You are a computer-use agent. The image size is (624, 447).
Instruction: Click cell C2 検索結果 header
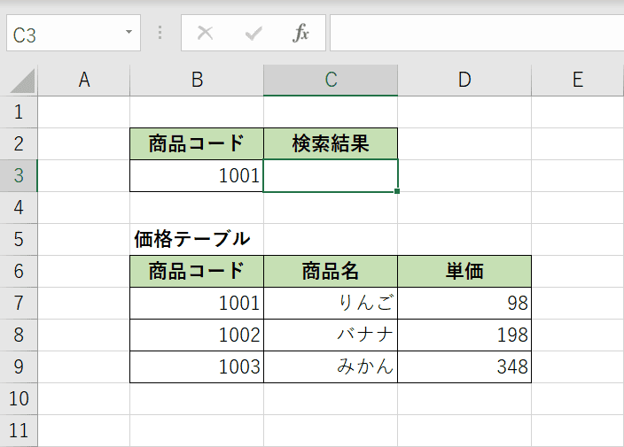pyautogui.click(x=331, y=143)
